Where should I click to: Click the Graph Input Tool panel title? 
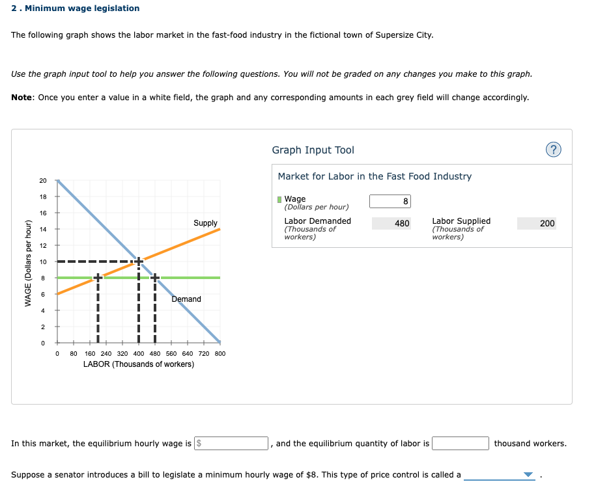(313, 150)
